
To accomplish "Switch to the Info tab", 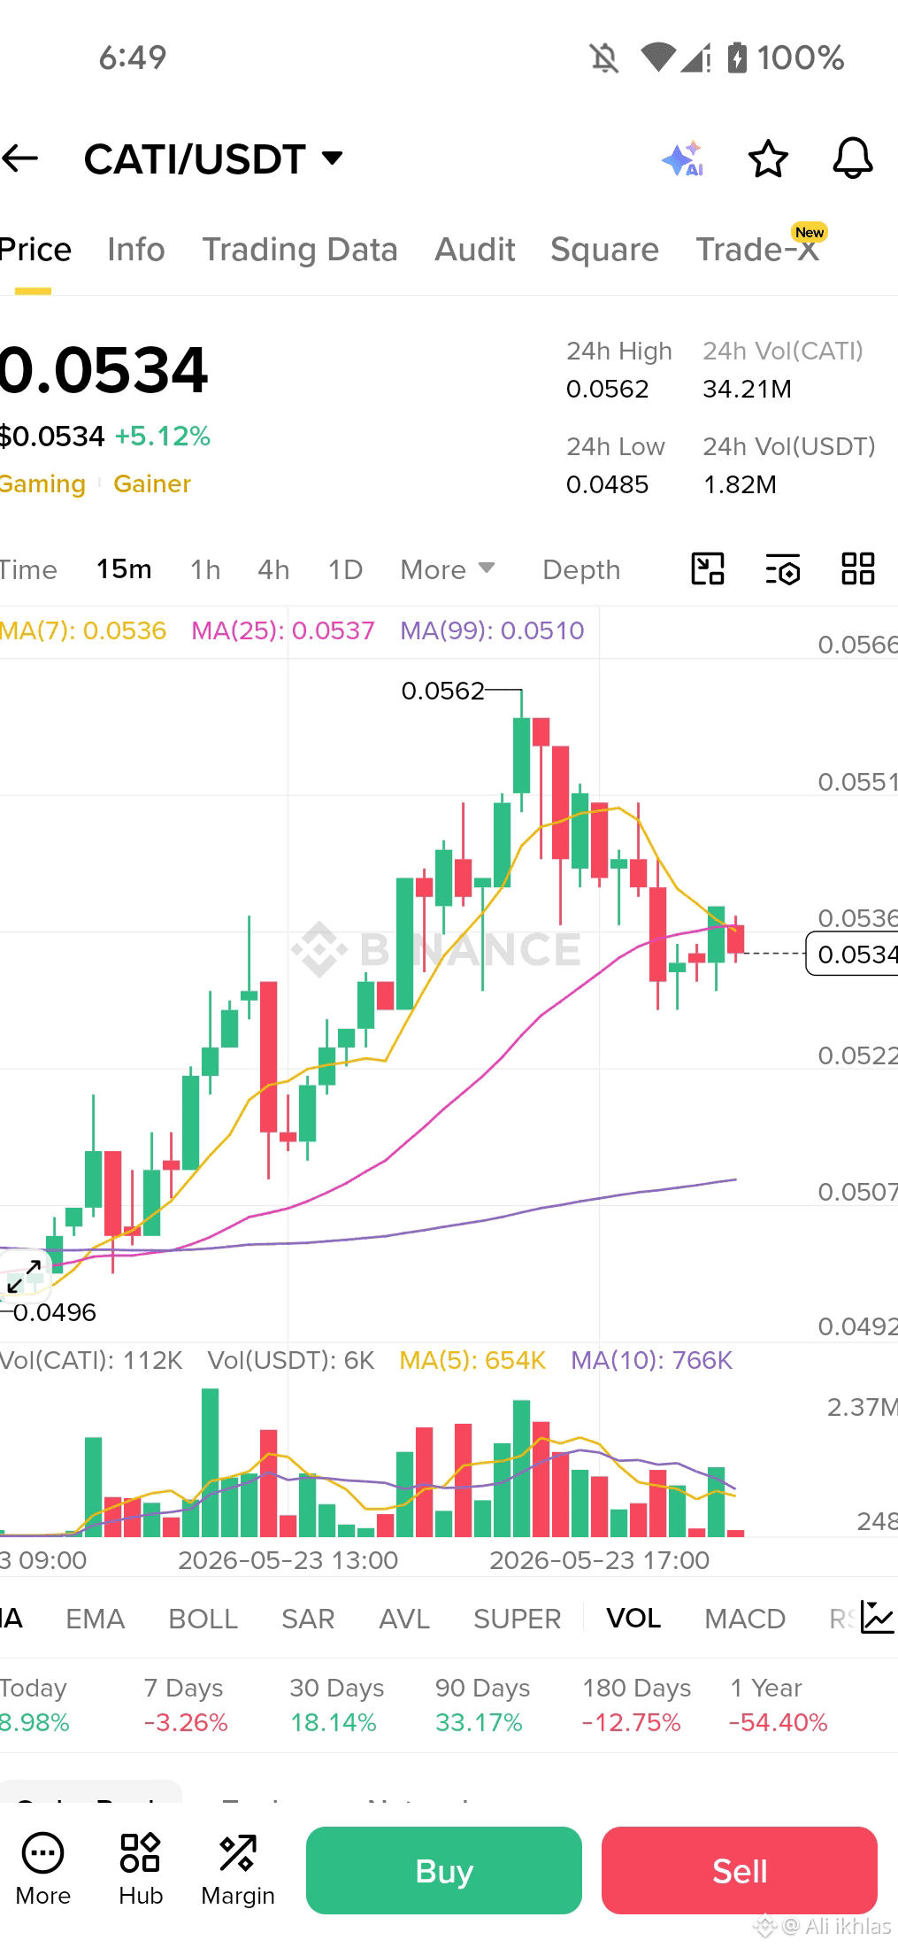I will pos(135,250).
